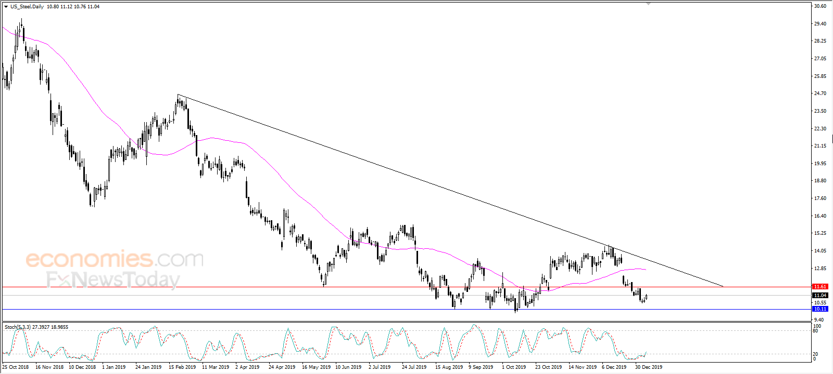Viewport: 833px width, 374px height.
Task: Select the descending black trendline
Action: coord(450,191)
